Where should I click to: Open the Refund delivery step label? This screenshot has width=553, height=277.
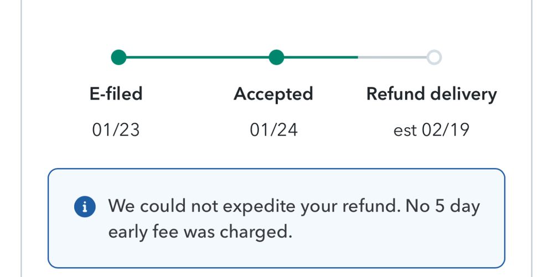pos(432,94)
